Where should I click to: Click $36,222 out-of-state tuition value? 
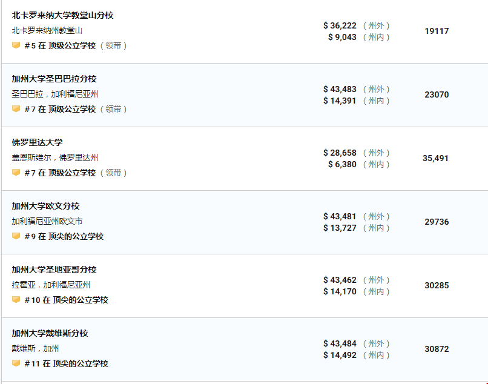(340, 25)
